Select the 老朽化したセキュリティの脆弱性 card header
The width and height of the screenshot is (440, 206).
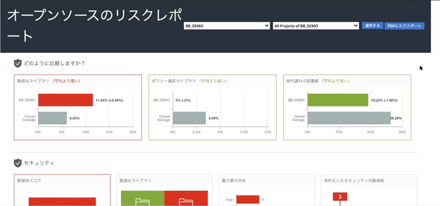(369, 181)
